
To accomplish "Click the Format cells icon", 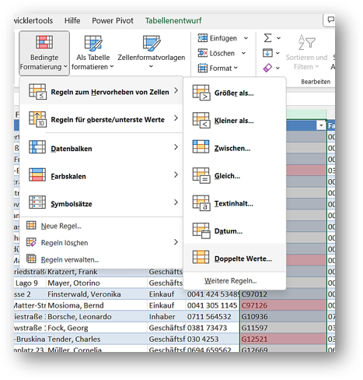I will [x=203, y=68].
